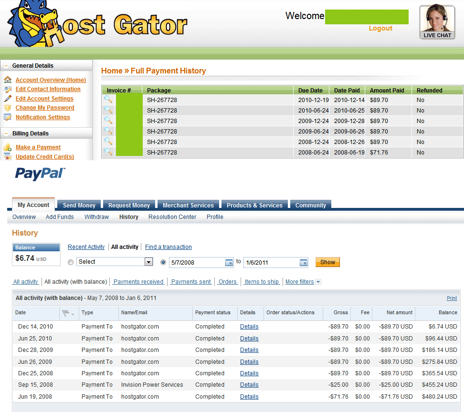Open Details for Dec 14, 2010 payment
464x412 pixels.
coord(249,327)
